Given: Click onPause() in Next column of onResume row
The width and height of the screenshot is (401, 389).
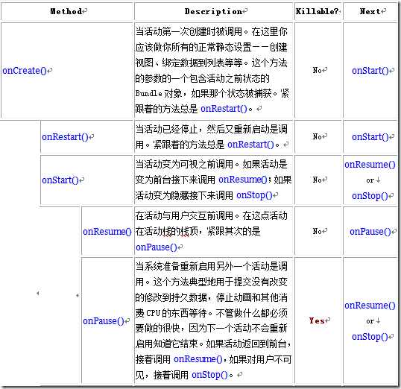Looking at the screenshot, I should [x=370, y=232].
